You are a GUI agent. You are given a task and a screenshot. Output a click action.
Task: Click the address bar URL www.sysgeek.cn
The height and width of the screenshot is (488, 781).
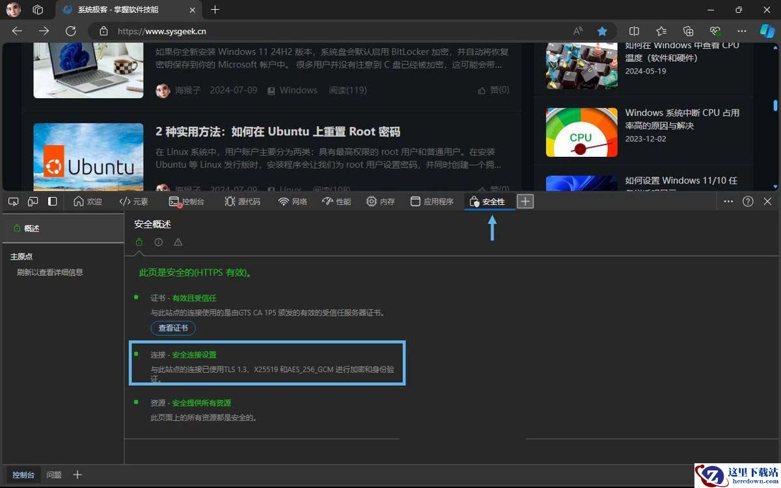pos(161,31)
